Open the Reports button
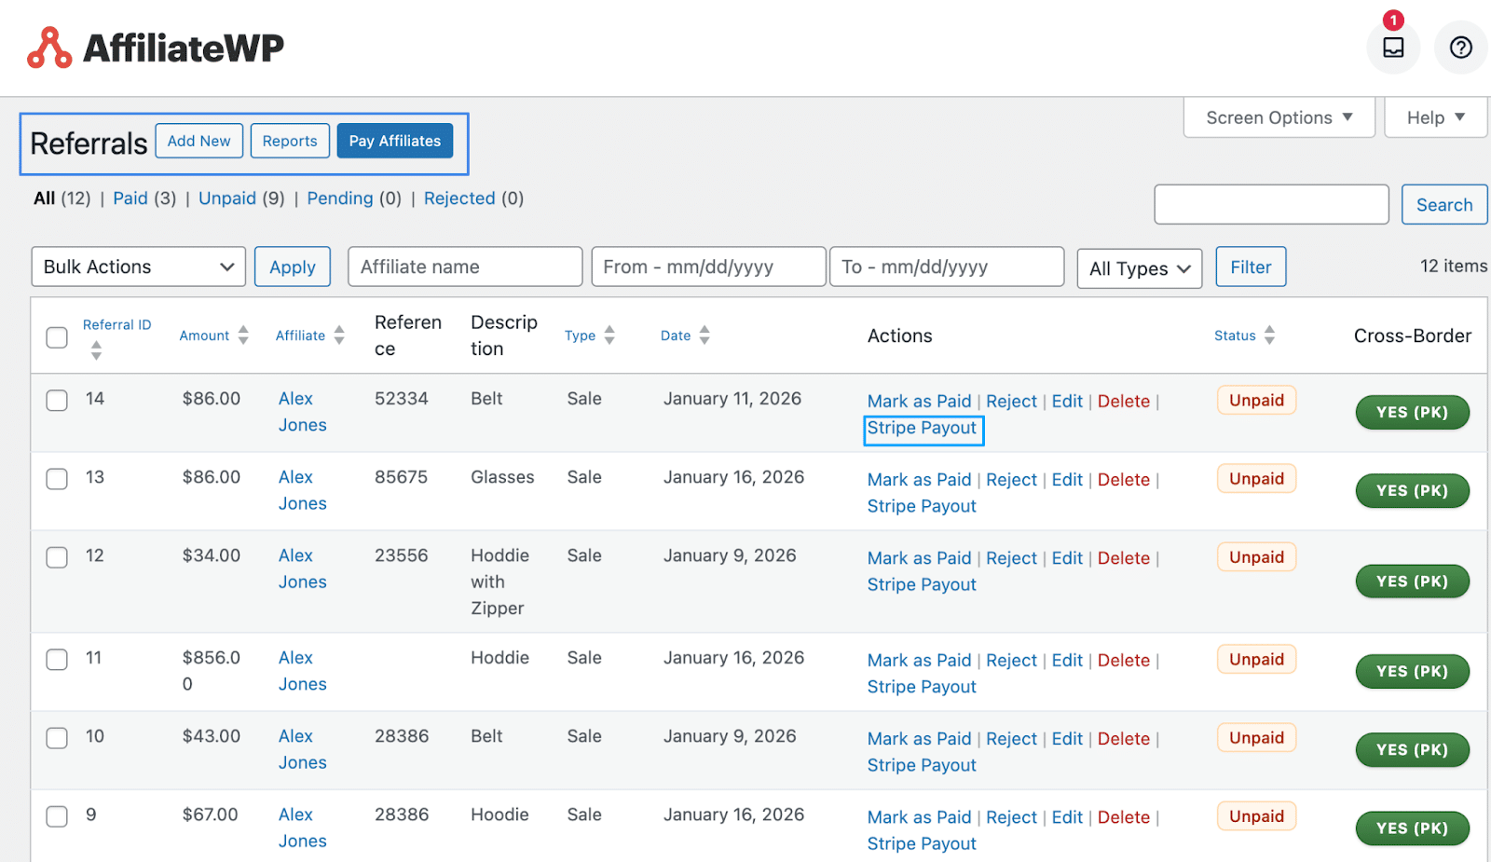 pyautogui.click(x=290, y=141)
